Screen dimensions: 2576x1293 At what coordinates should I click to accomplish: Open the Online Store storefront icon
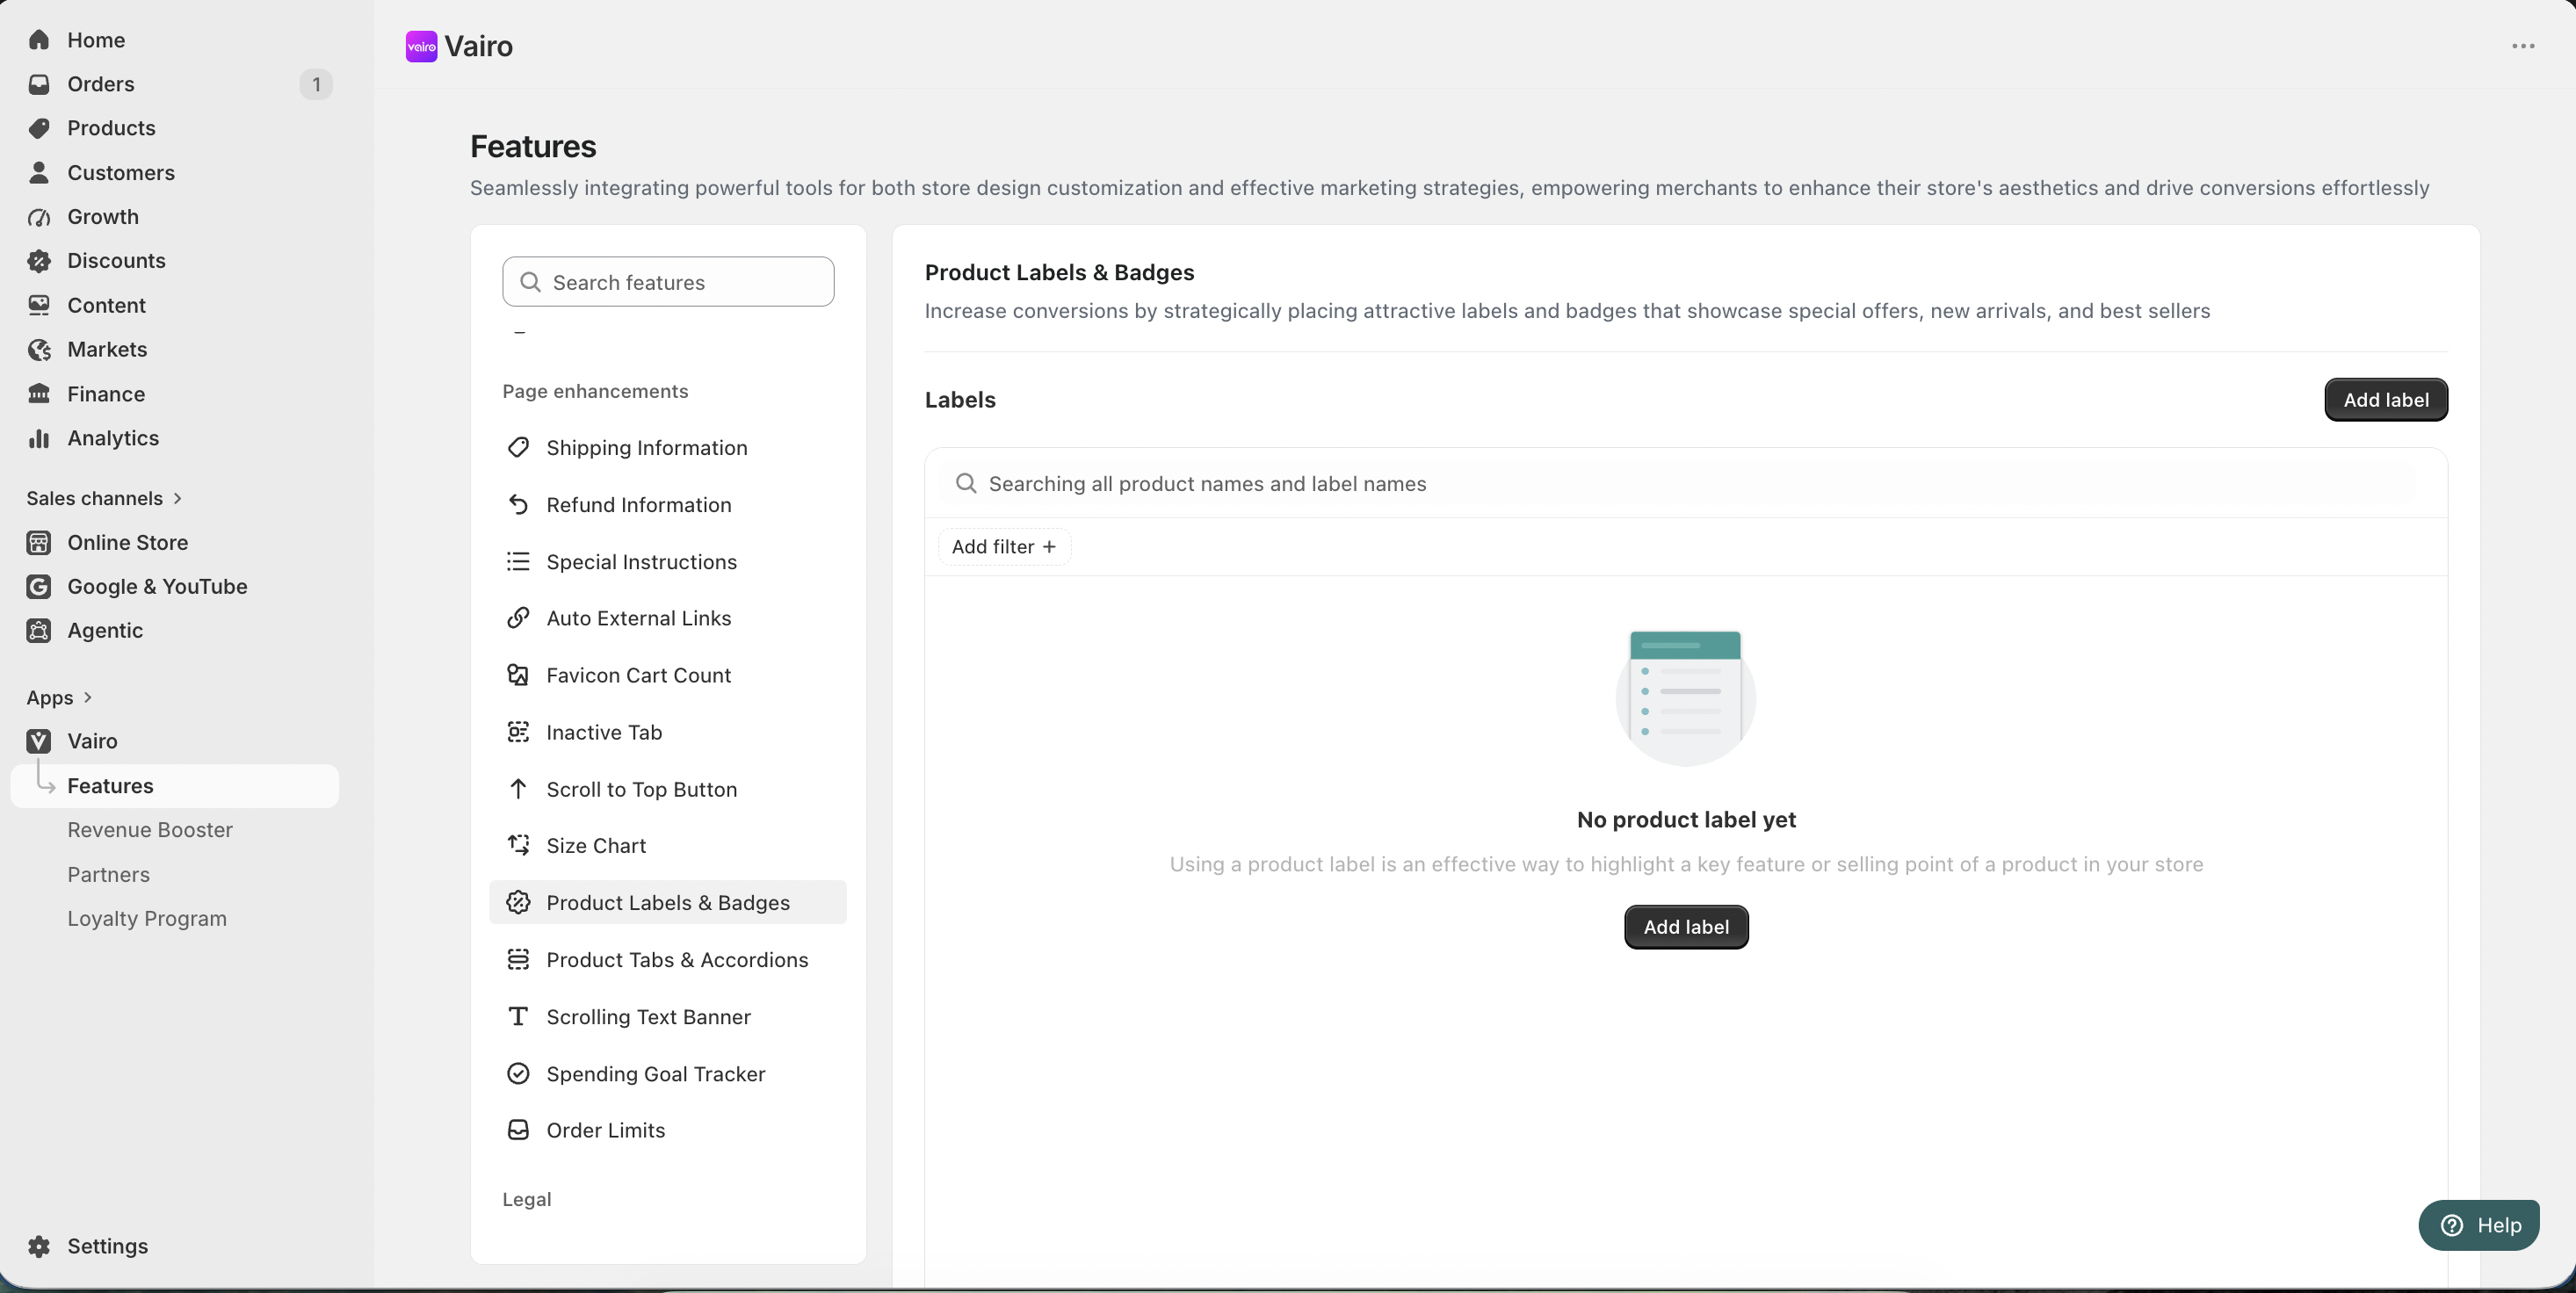tap(39, 543)
